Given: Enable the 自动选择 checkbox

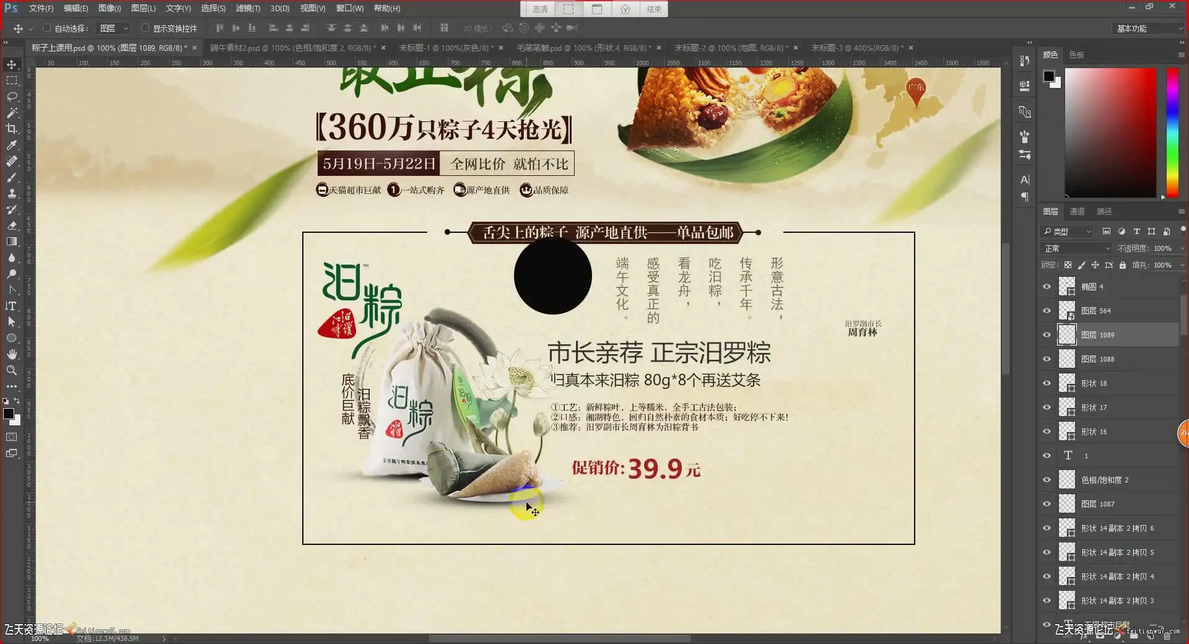Looking at the screenshot, I should pos(46,28).
